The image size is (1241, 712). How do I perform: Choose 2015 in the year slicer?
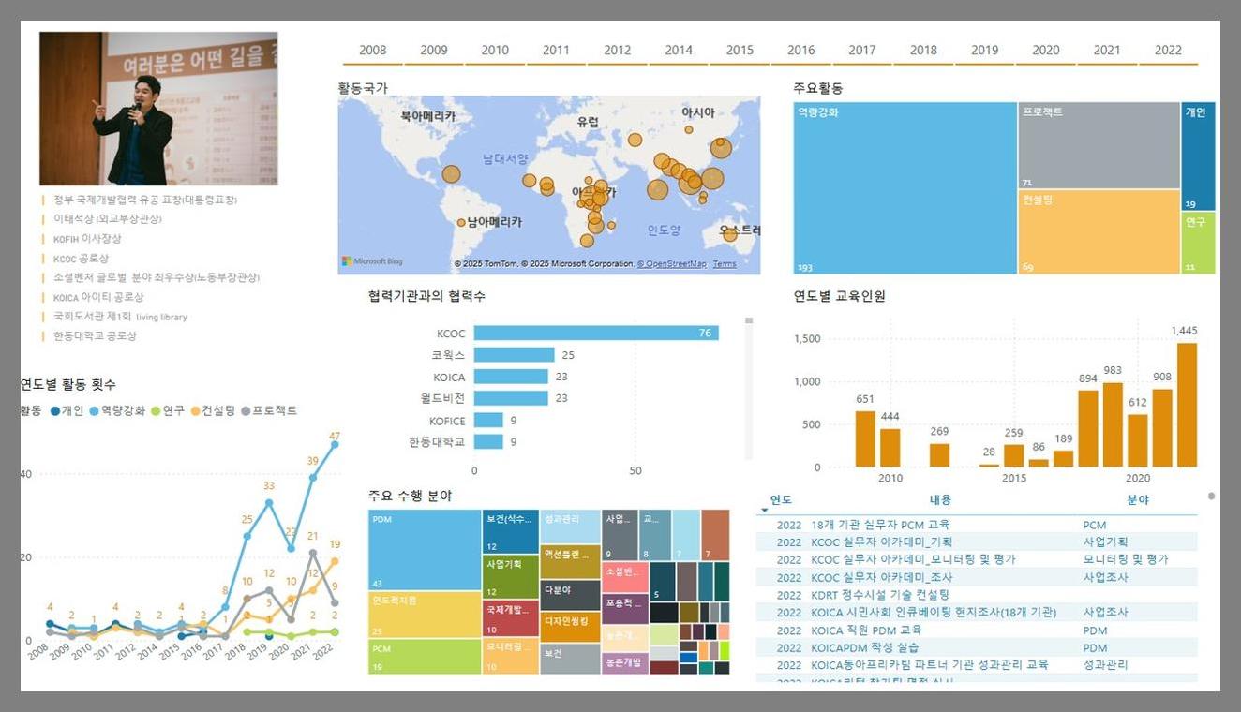[x=740, y=51]
